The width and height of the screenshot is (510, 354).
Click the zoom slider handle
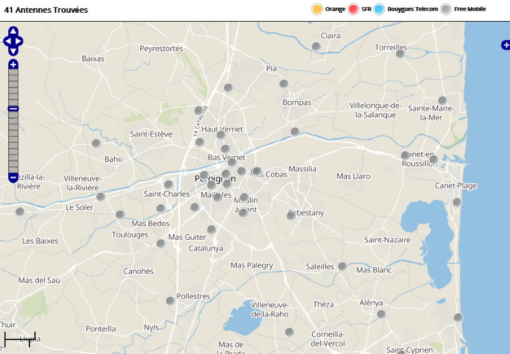tap(13, 108)
